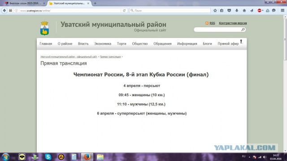Show hidden tray icons arrow
Screen dimensions: 287x161
249,157
